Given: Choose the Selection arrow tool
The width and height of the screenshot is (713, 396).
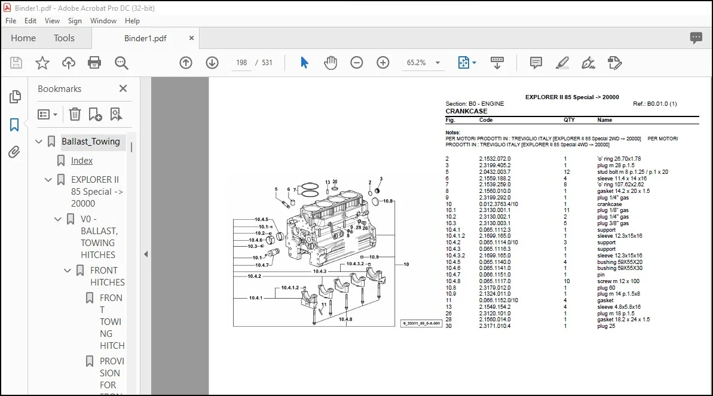Looking at the screenshot, I should [304, 63].
